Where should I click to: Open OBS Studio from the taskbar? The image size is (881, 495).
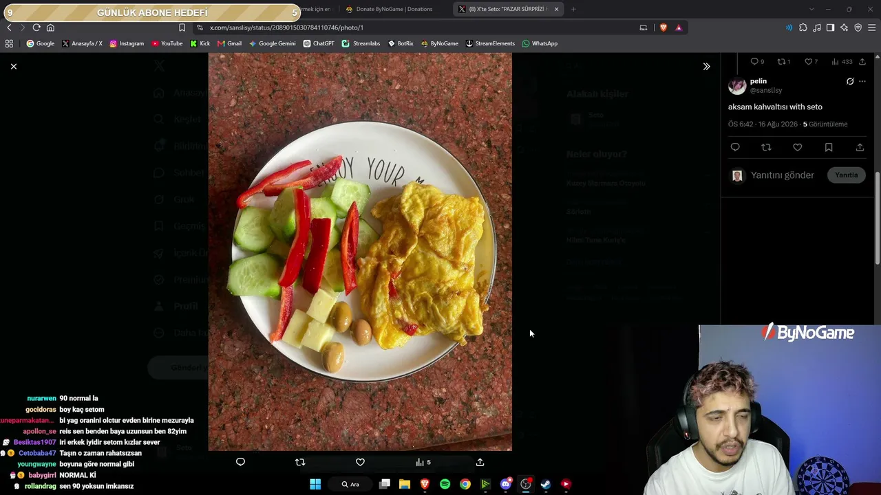526,484
